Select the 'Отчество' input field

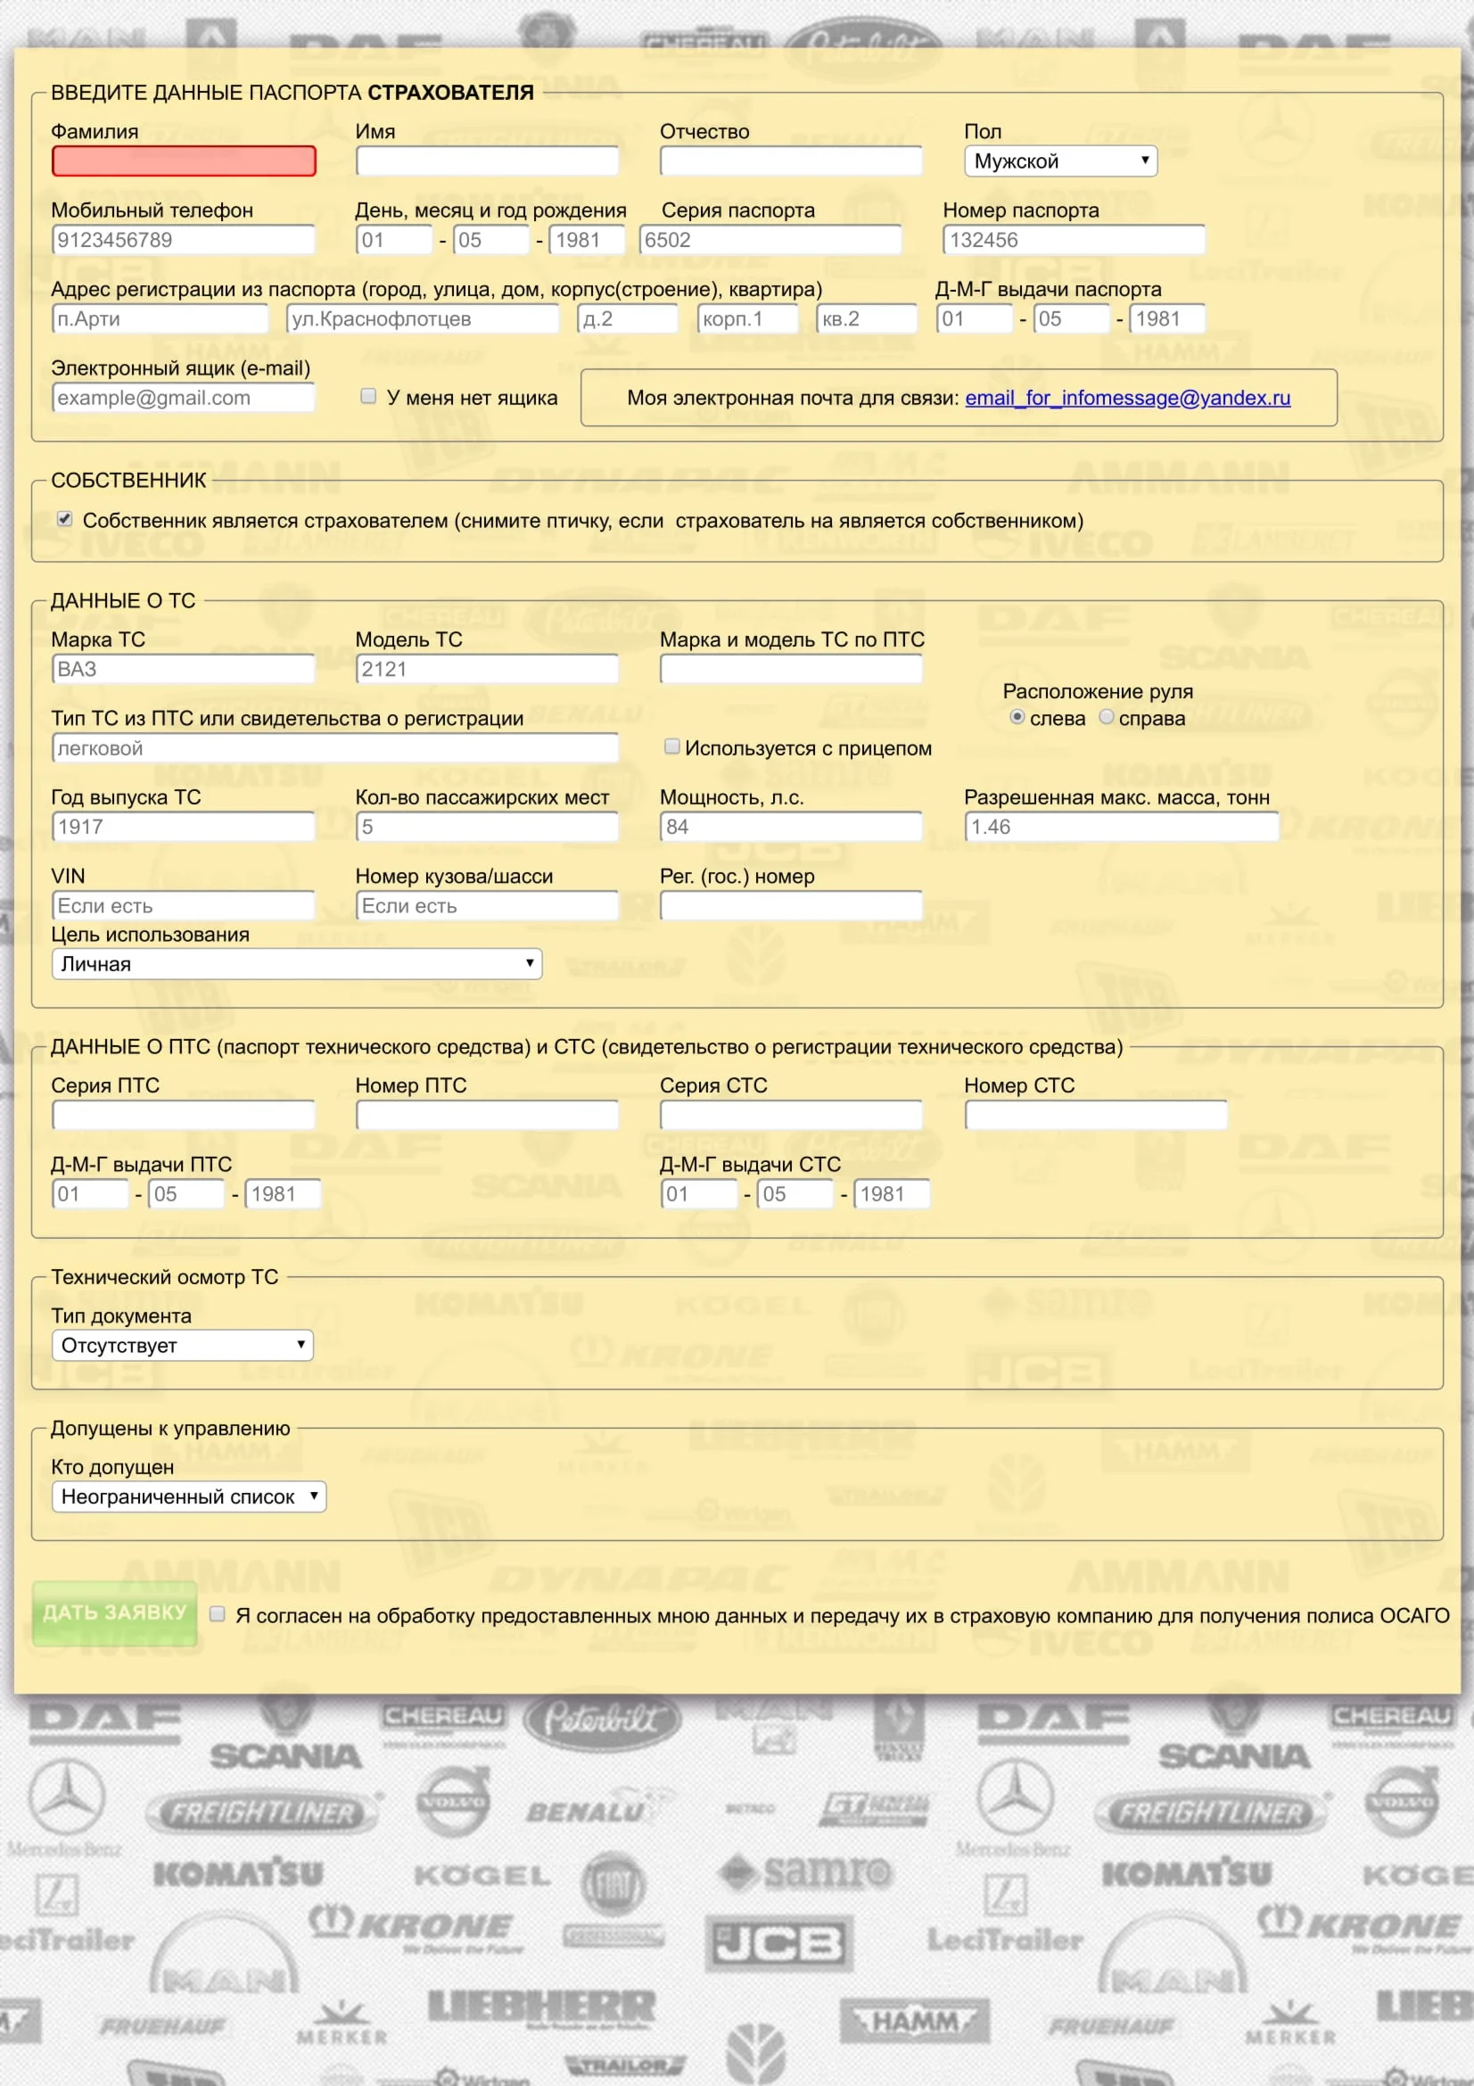click(x=791, y=161)
